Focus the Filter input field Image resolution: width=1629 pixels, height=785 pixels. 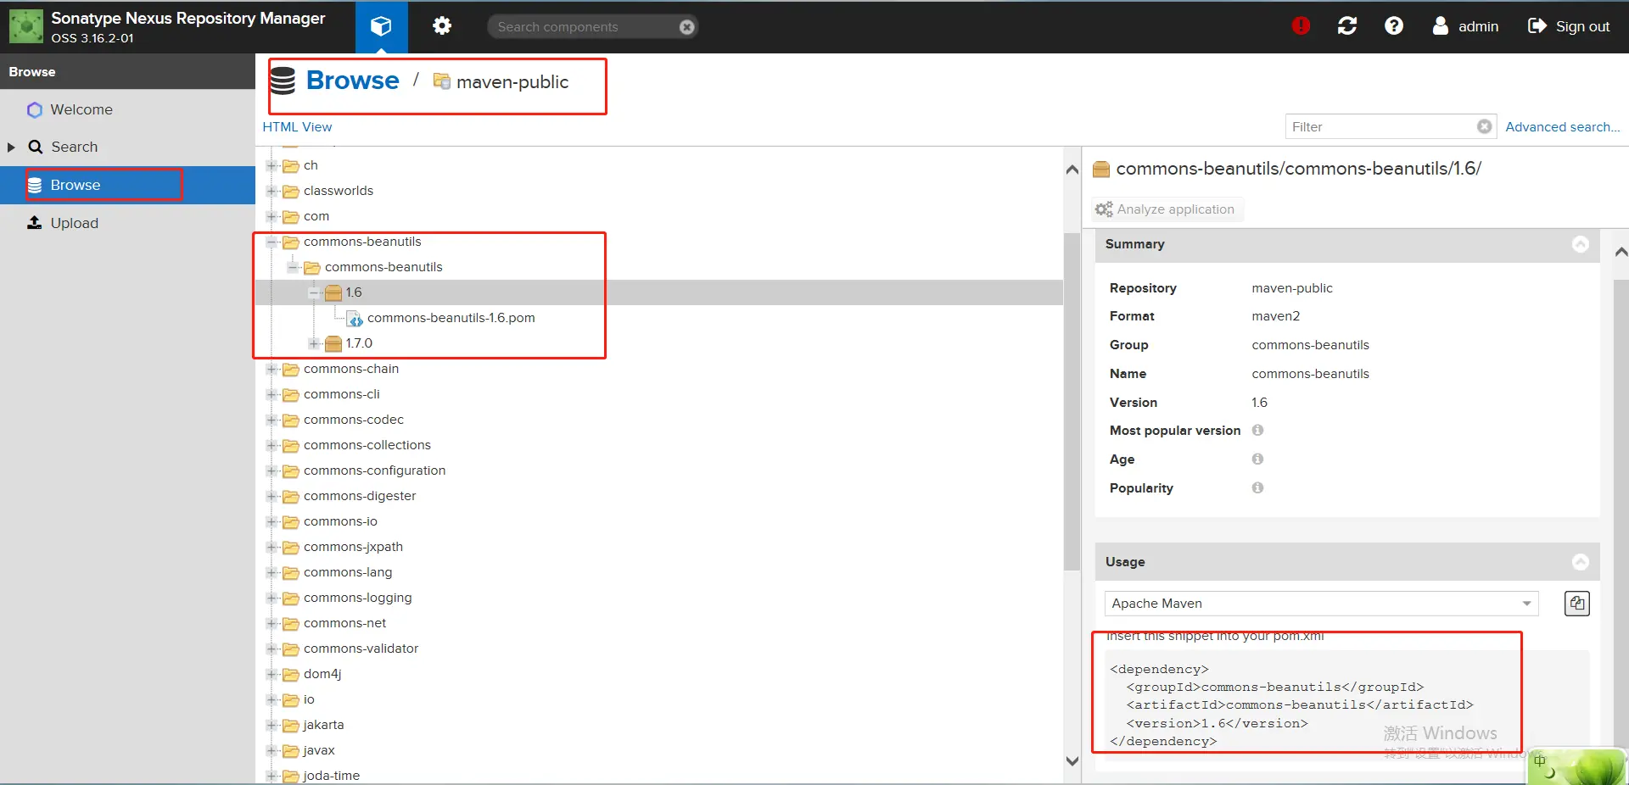1381,126
